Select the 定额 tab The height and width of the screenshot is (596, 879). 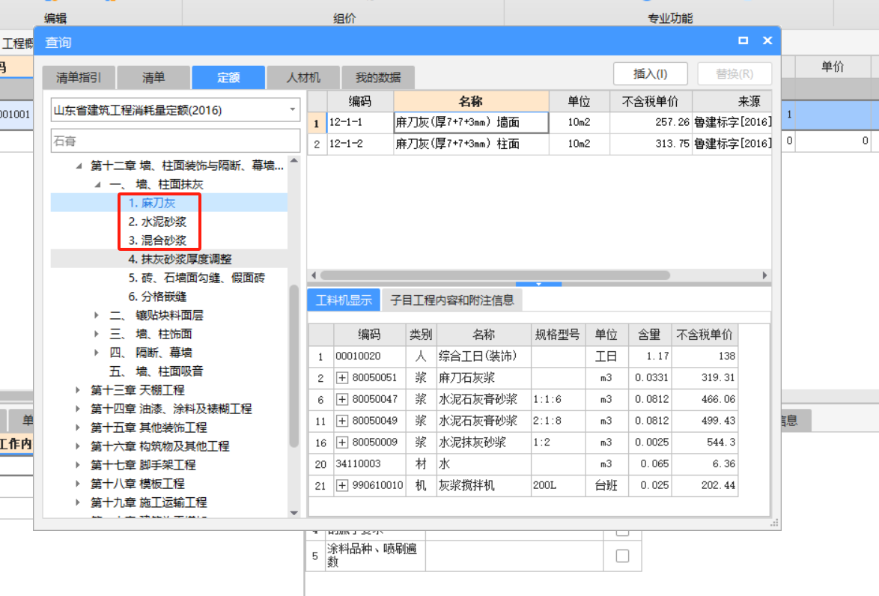(228, 77)
